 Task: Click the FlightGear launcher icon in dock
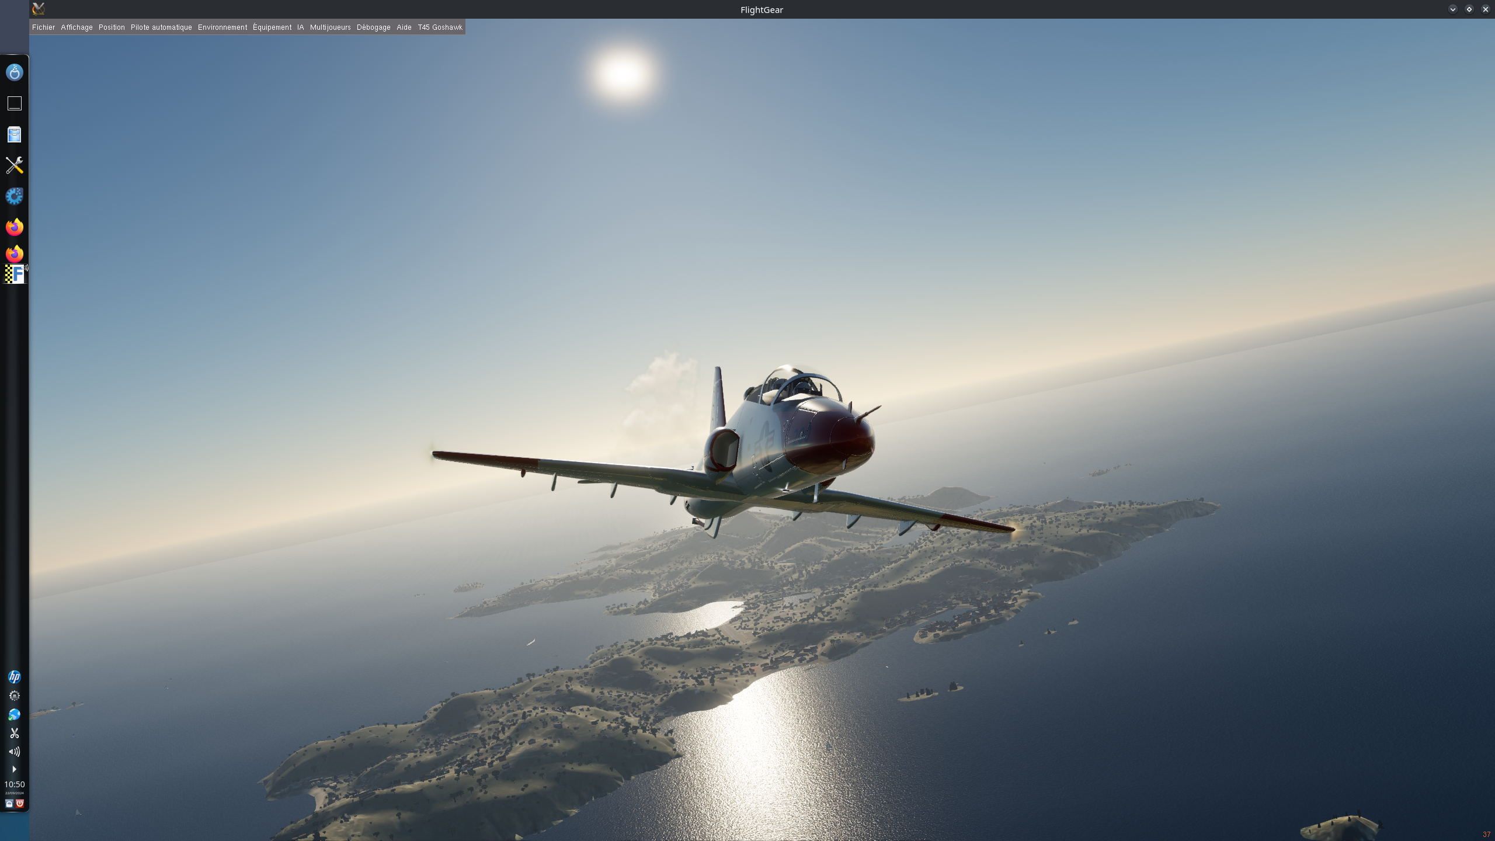pyautogui.click(x=15, y=274)
